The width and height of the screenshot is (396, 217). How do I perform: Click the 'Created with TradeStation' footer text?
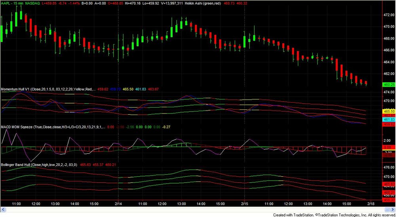click(333, 215)
